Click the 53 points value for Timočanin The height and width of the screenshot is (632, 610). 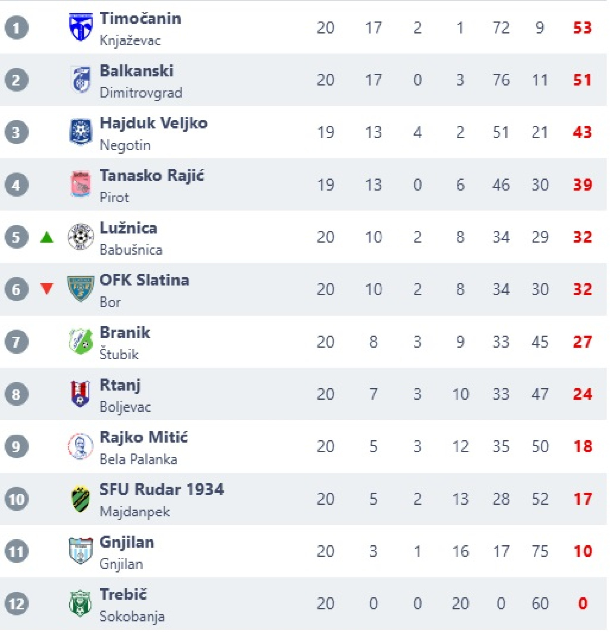coord(582,28)
